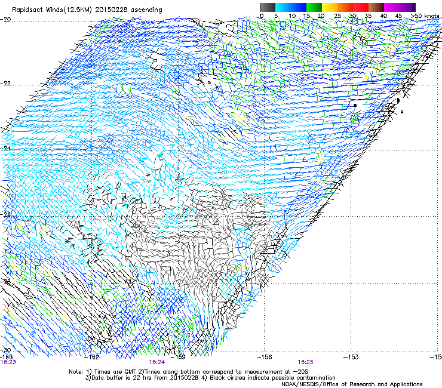This screenshot has width=442, height=388.
Task: Click the cyan-to-blue 5-15 knots legend swatch
Action: [x=291, y=7]
